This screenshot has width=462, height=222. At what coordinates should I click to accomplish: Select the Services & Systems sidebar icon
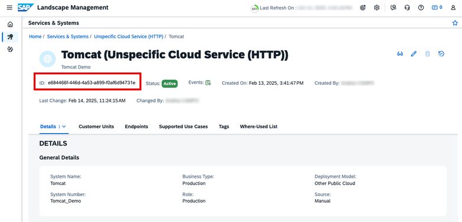10,37
